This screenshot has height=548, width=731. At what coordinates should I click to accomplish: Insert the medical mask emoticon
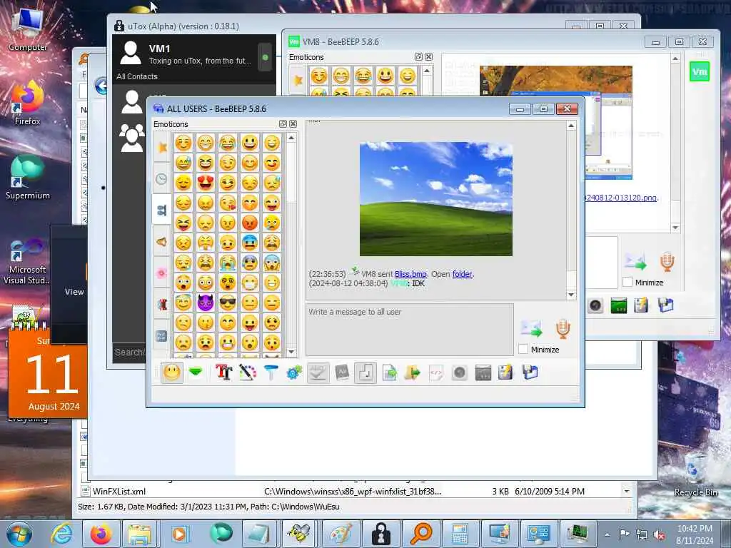point(250,283)
